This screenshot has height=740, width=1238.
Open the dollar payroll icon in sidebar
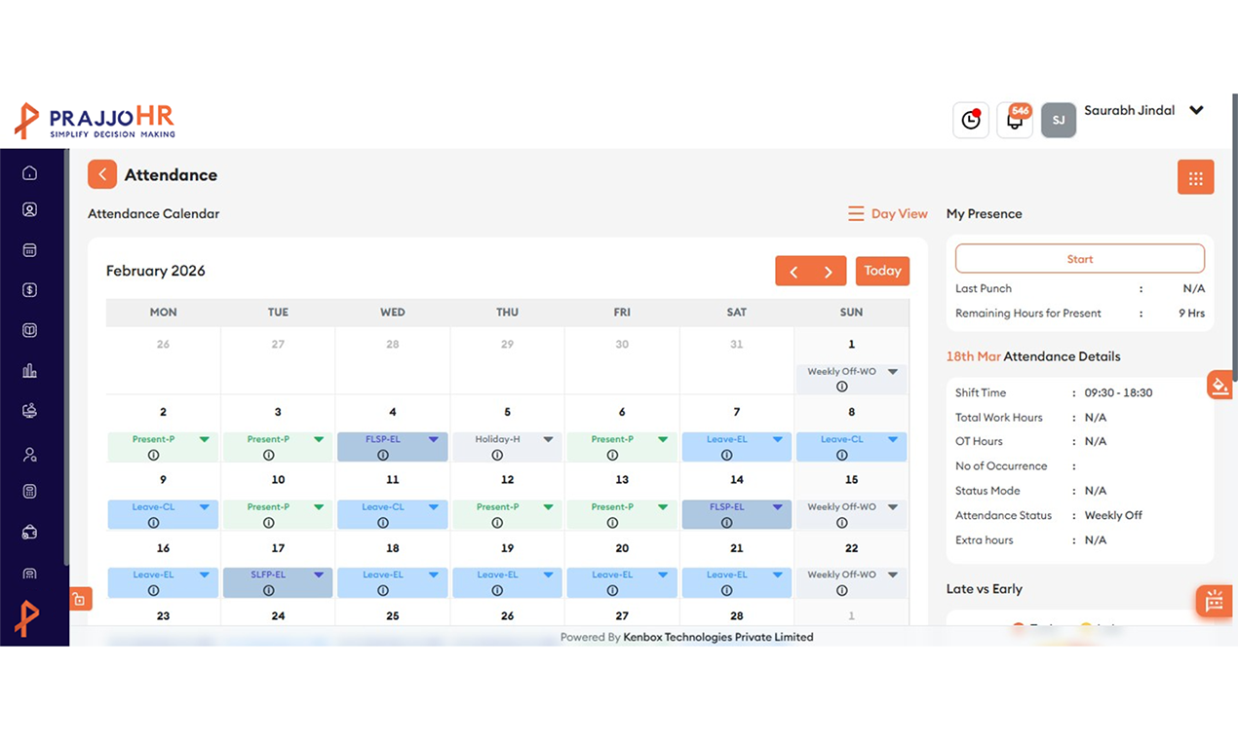click(x=30, y=290)
